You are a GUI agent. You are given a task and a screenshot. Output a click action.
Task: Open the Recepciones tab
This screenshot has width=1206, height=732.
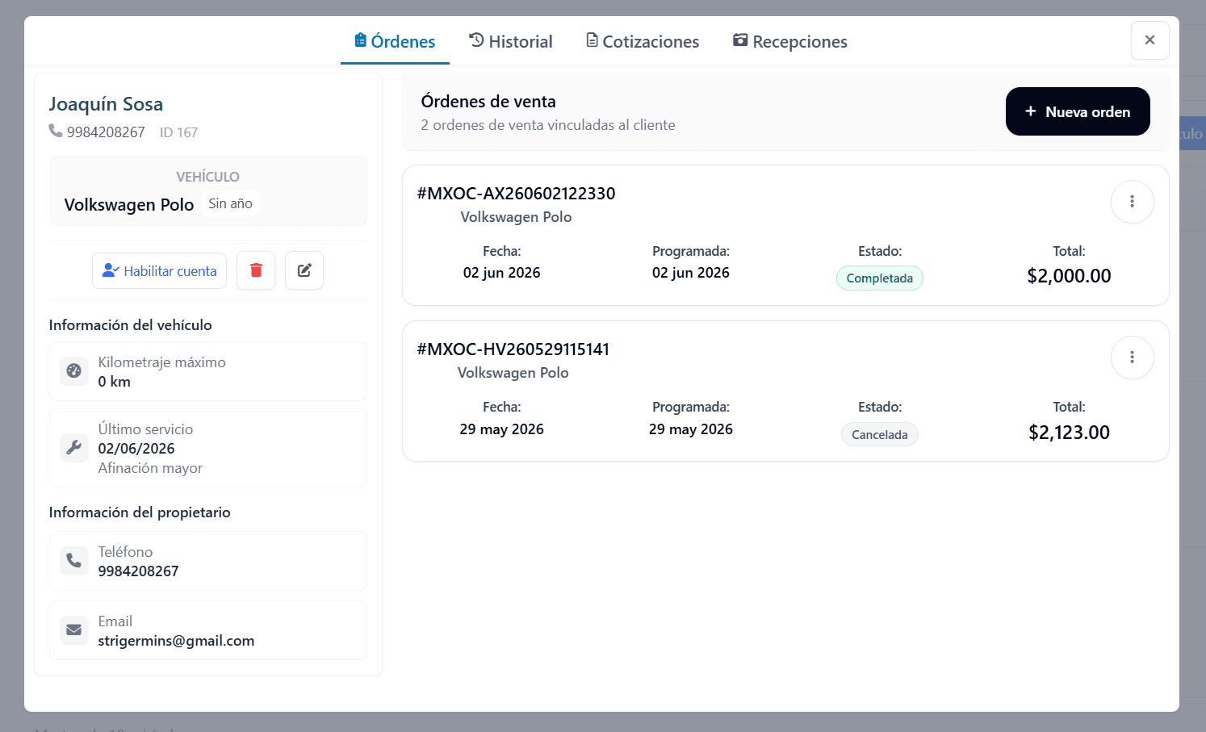point(790,41)
